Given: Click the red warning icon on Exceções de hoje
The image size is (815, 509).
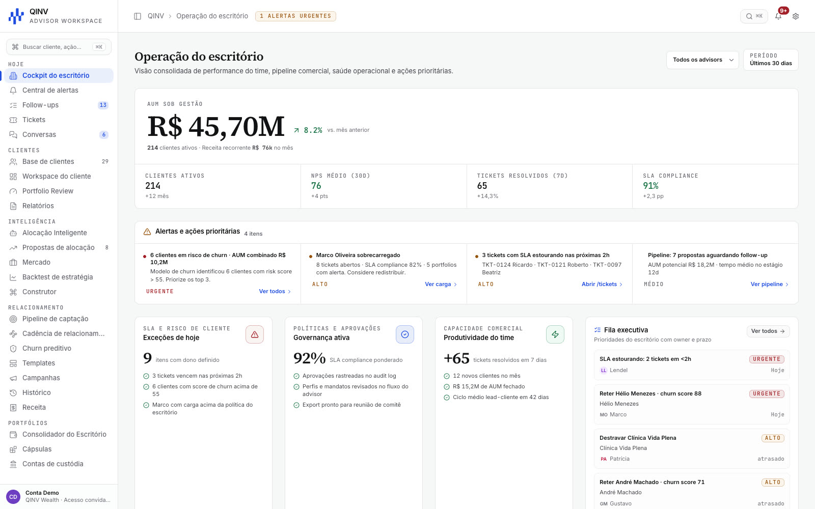Looking at the screenshot, I should pyautogui.click(x=255, y=334).
